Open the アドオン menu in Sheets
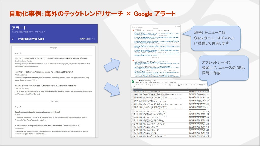This screenshot has height=146, width=260. (162, 83)
